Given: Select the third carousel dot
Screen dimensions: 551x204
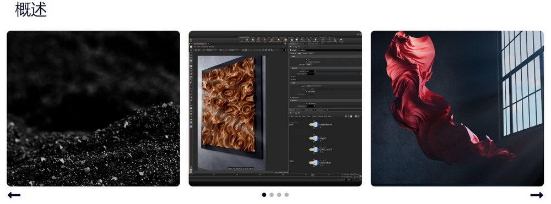Looking at the screenshot, I should 279,195.
